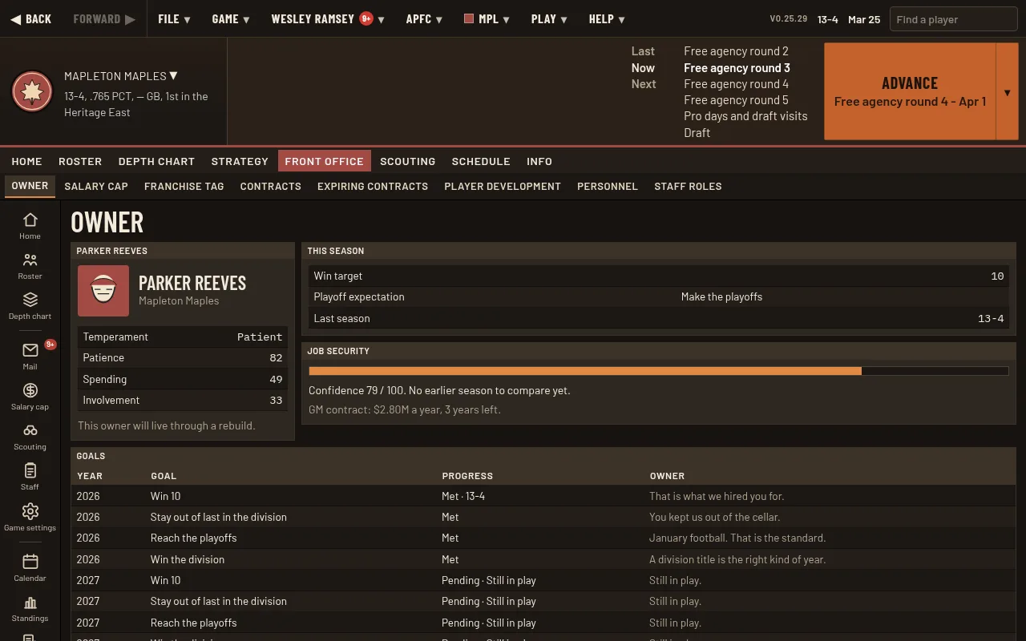Open the Depth chart sidebar icon

[30, 305]
